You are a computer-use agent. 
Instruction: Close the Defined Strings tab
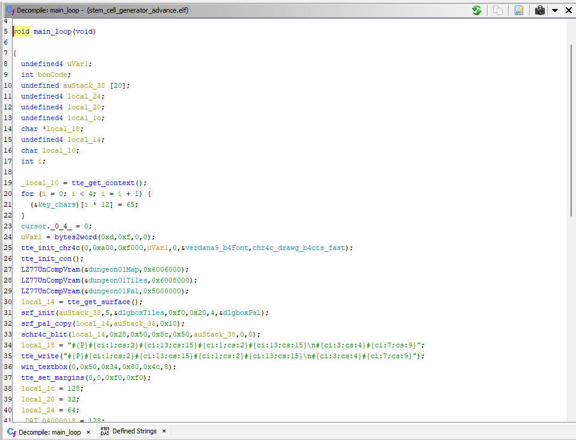click(164, 432)
